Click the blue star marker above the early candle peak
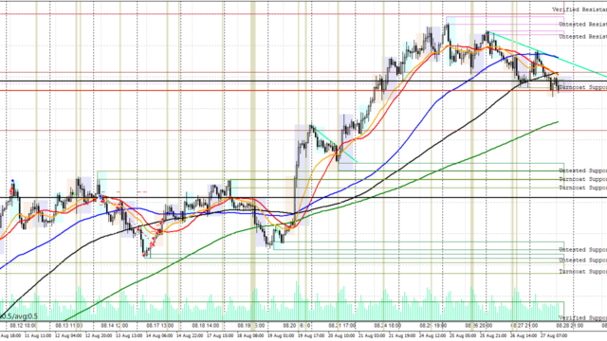This screenshot has width=607, height=341. pyautogui.click(x=12, y=181)
